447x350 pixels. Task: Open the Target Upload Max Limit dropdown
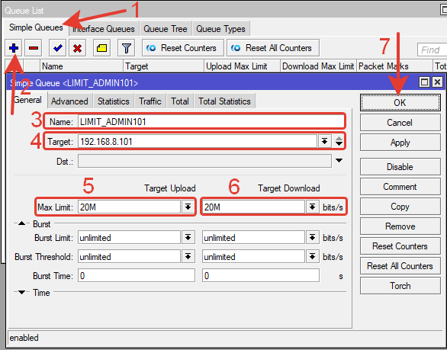(x=188, y=207)
